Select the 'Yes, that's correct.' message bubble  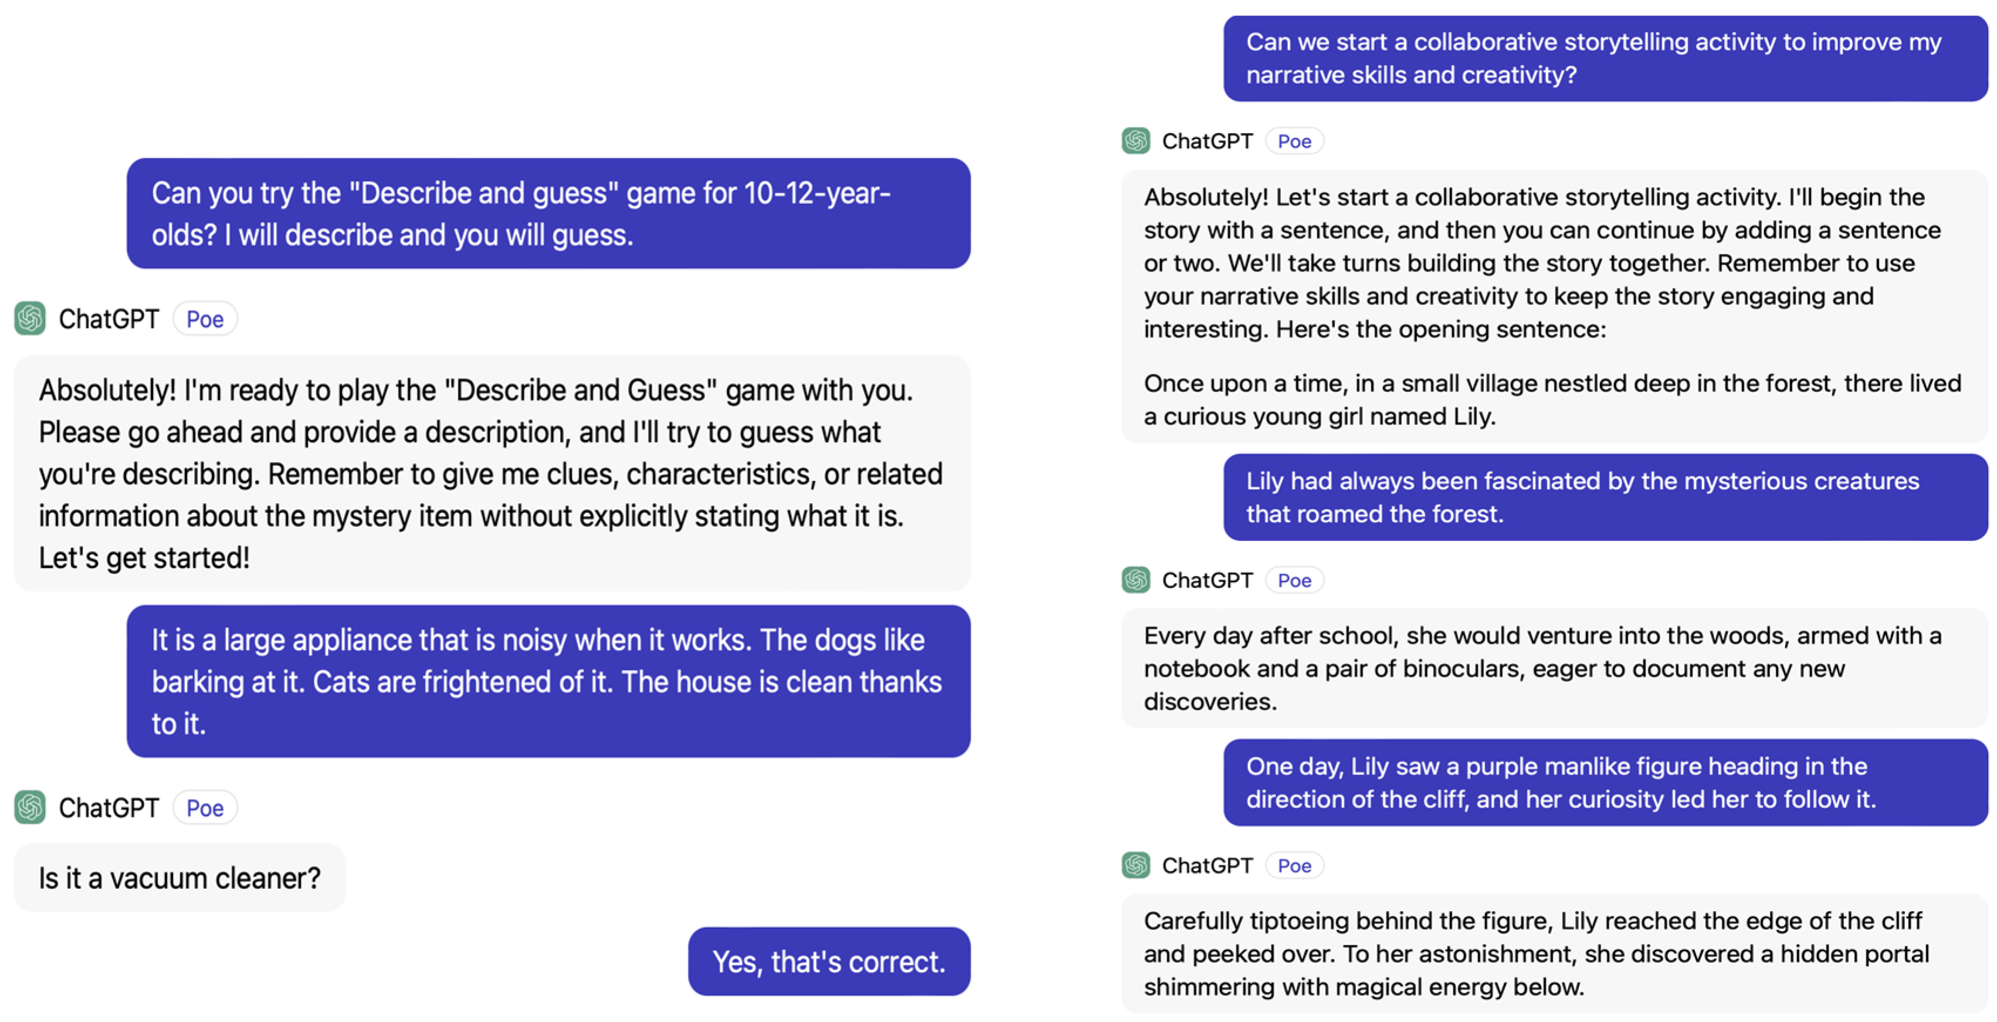(829, 962)
